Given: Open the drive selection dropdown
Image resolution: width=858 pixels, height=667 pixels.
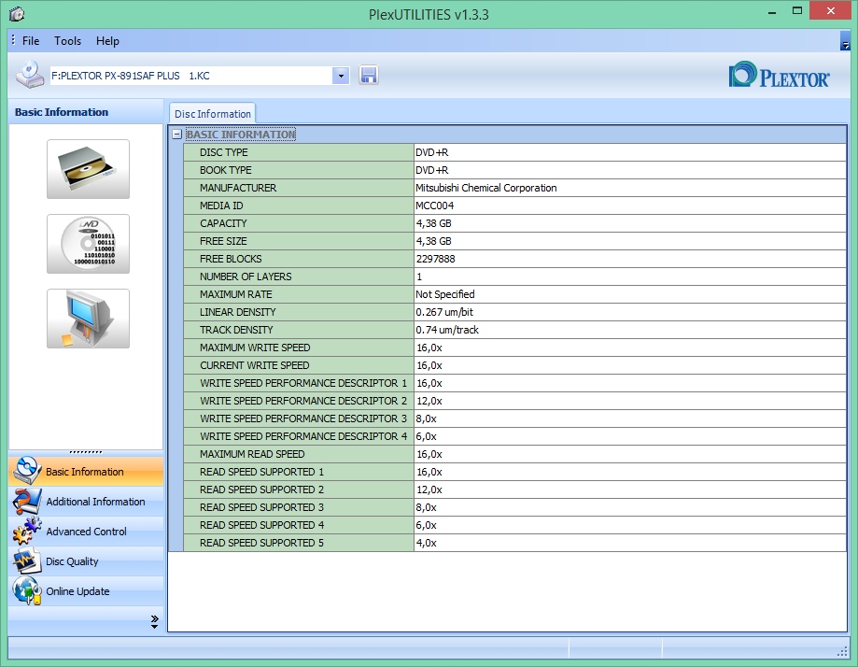Looking at the screenshot, I should (x=341, y=76).
